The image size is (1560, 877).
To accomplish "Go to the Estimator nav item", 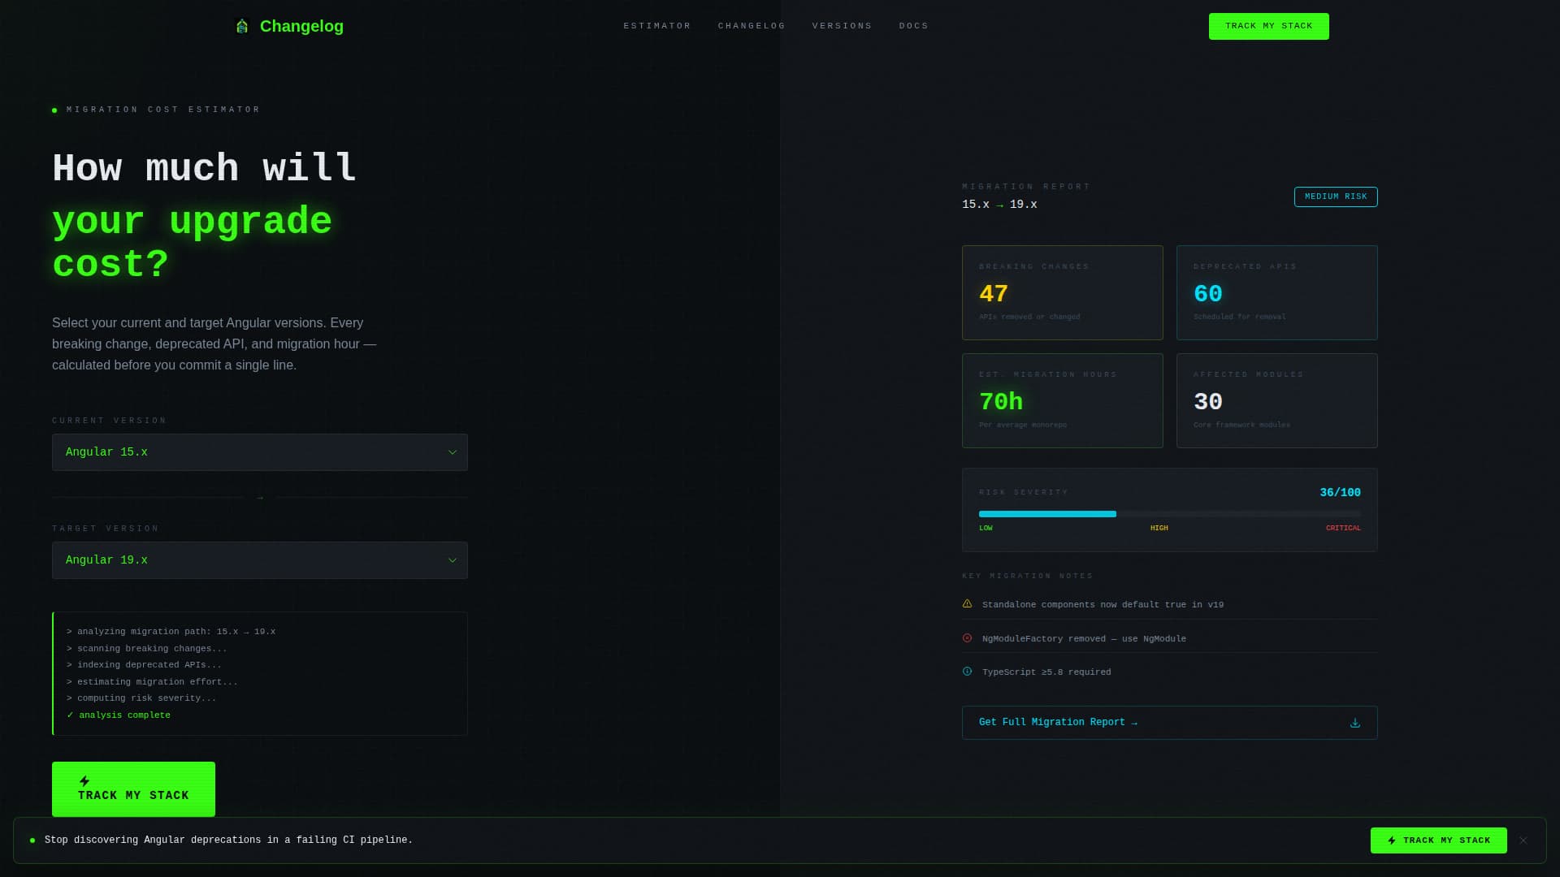I will pyautogui.click(x=657, y=26).
